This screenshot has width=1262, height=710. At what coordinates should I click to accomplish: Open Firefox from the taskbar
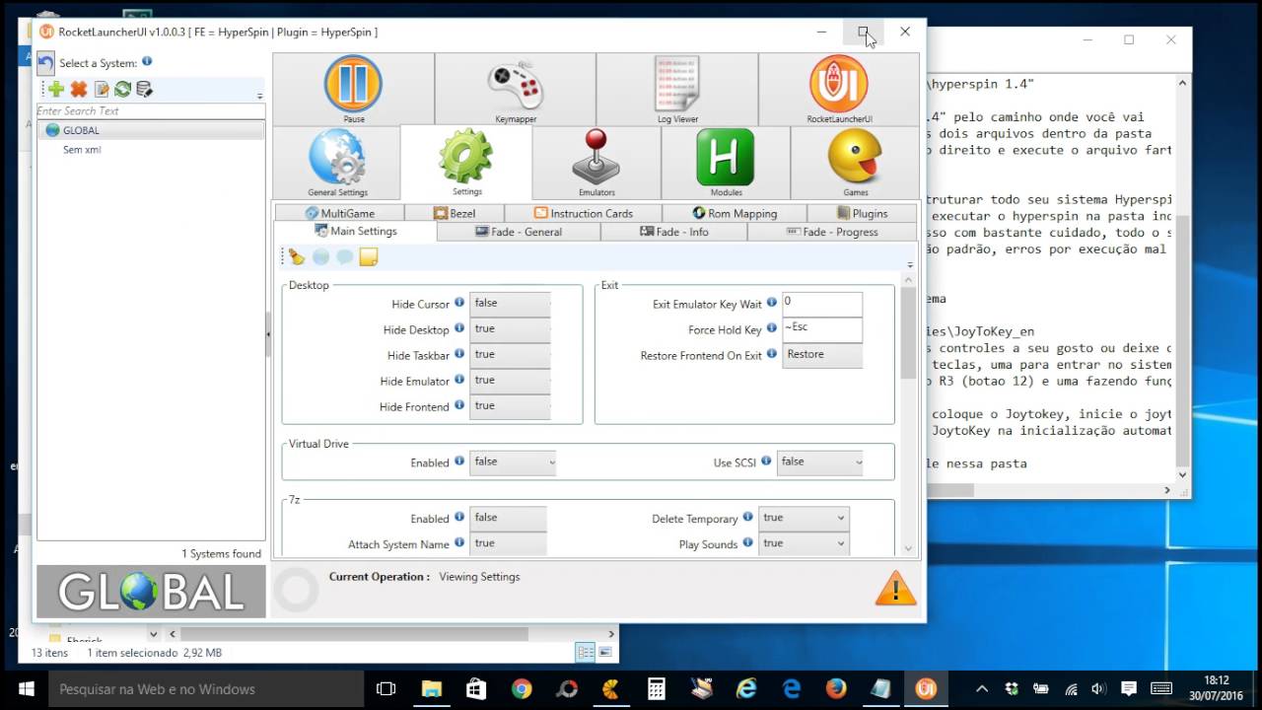pos(836,688)
